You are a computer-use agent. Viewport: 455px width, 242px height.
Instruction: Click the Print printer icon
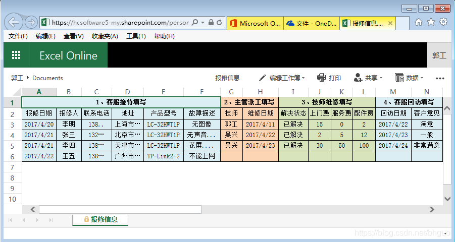coord(322,78)
